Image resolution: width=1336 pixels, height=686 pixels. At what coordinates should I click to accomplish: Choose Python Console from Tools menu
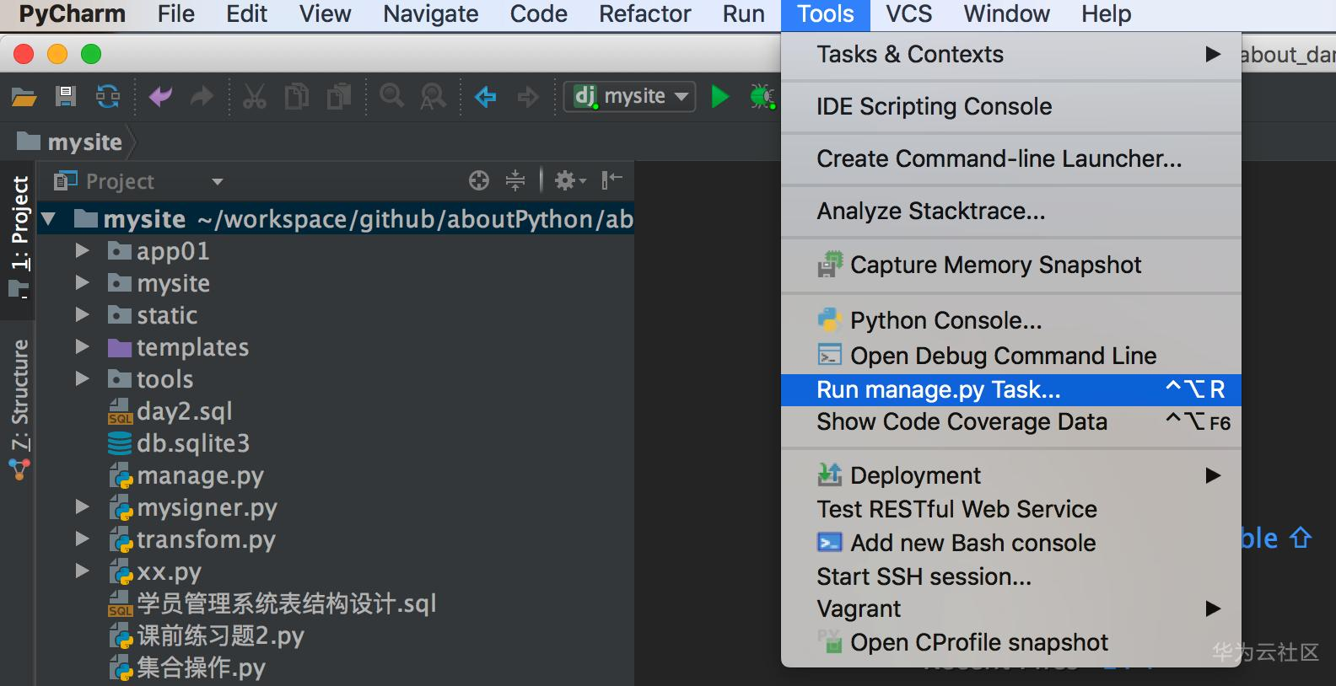click(x=945, y=321)
